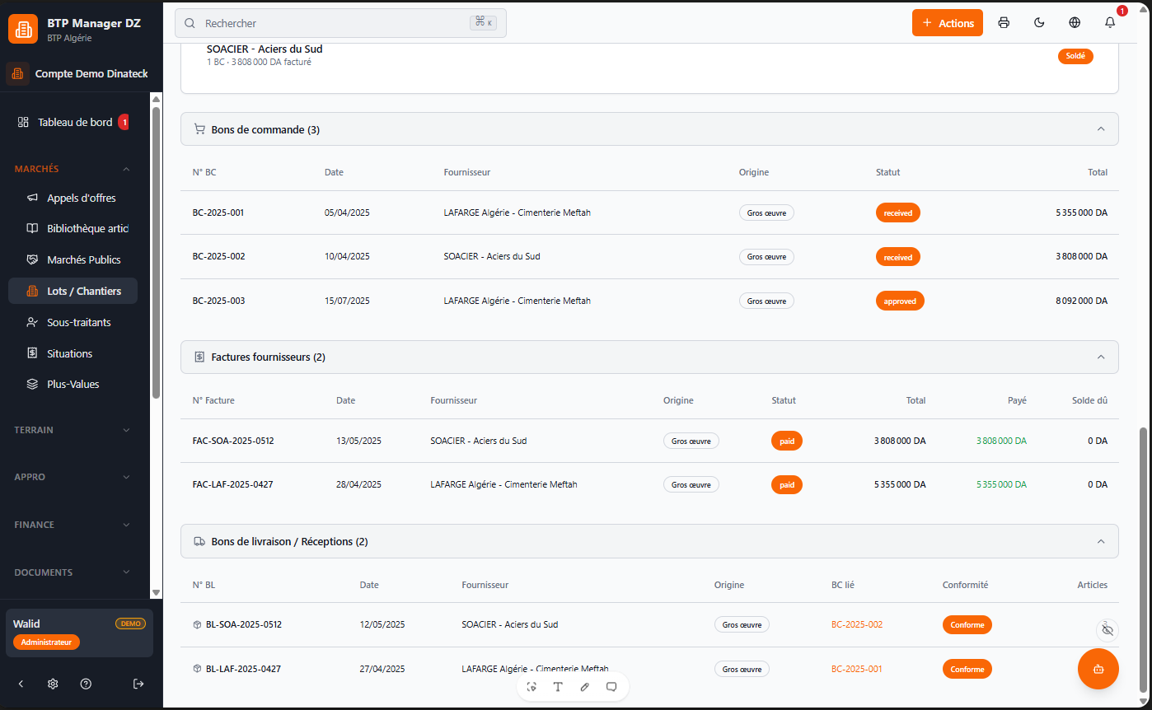Screen dimensions: 1152x710
Task: Open the linked order BC-2025-001 in BL row
Action: [x=857, y=669]
